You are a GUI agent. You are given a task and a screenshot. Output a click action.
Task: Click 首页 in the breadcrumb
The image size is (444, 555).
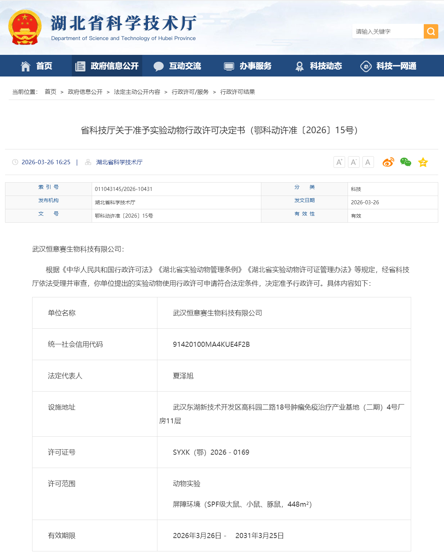[x=51, y=92]
